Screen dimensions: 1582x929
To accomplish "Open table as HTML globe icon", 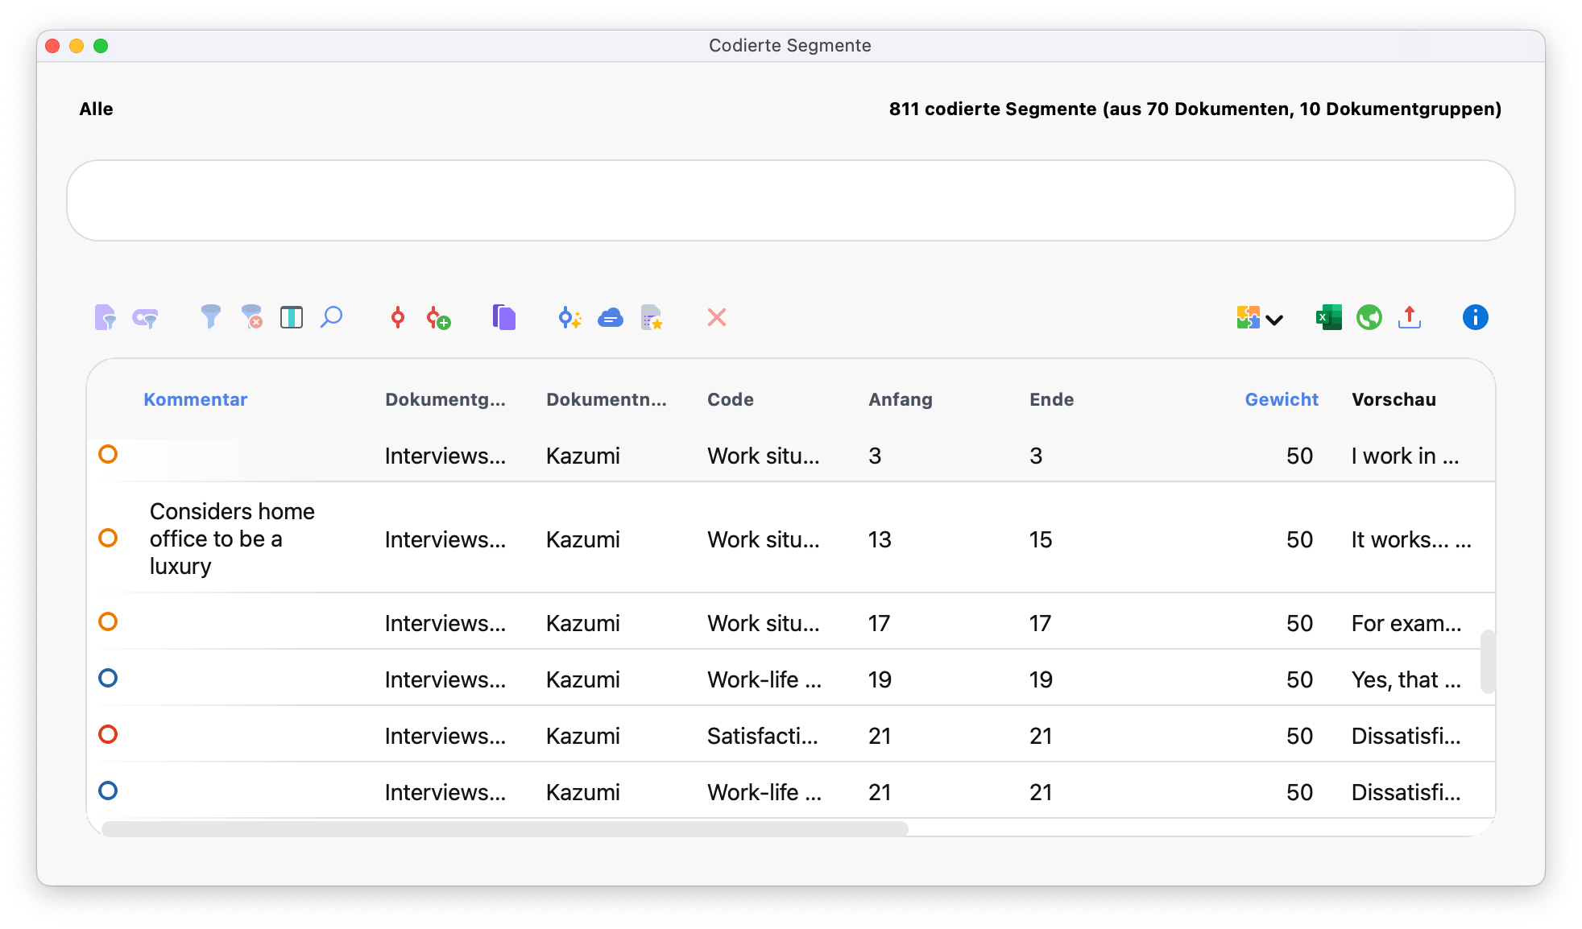I will [x=1369, y=317].
